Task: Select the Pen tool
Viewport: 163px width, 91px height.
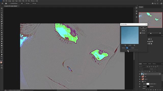Action: tap(2, 50)
